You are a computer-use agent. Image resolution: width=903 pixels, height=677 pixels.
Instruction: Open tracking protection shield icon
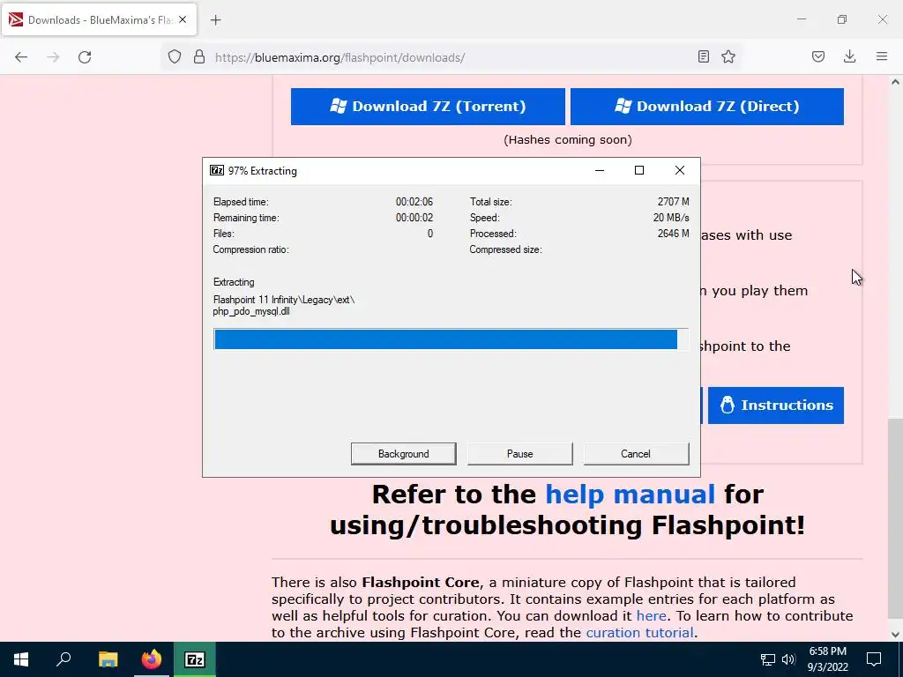click(175, 57)
